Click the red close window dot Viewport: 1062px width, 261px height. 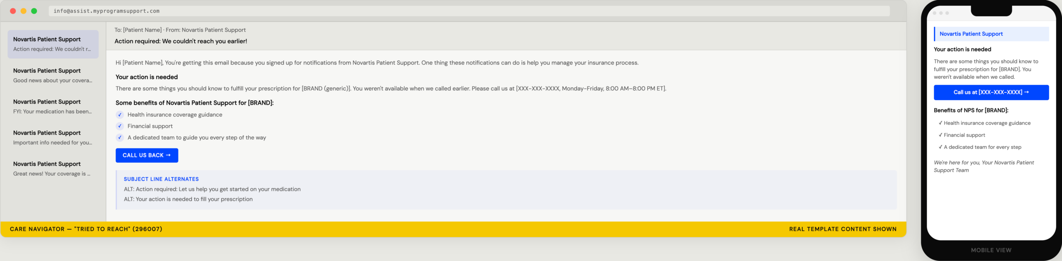[13, 11]
